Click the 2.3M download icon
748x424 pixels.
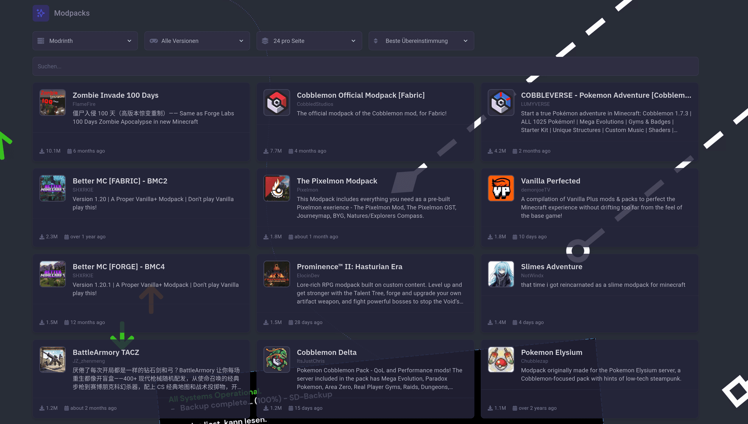click(x=42, y=237)
